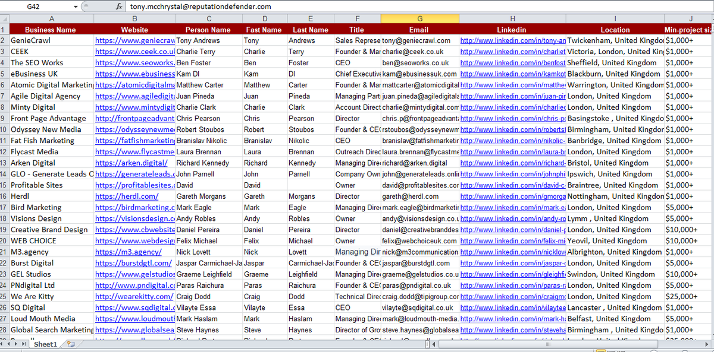Select the Loud Mouth Media cell
The width and height of the screenshot is (714, 352).
click(51, 319)
